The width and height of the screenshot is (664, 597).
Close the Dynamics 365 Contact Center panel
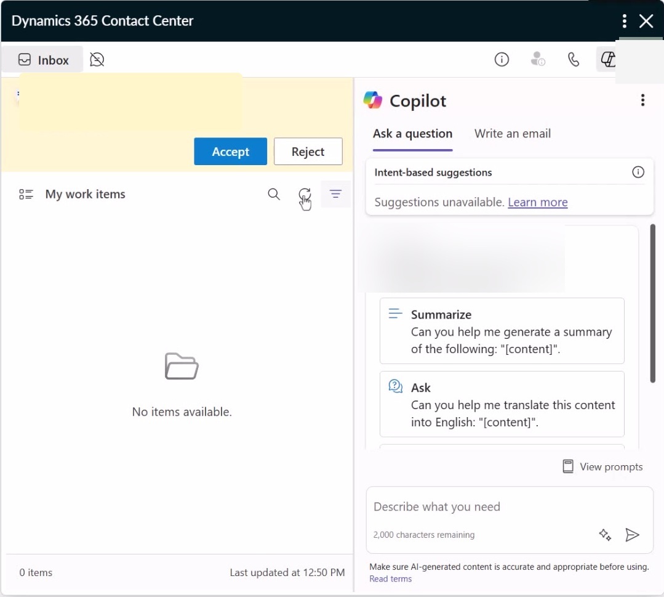point(646,21)
